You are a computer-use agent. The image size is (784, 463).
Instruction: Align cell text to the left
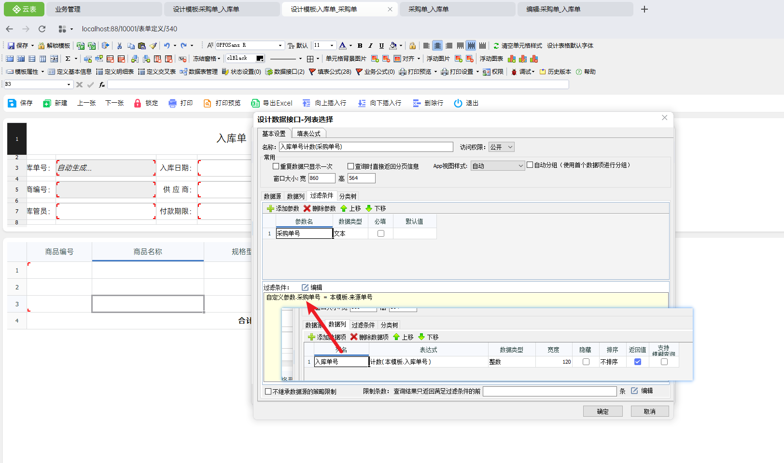click(426, 46)
